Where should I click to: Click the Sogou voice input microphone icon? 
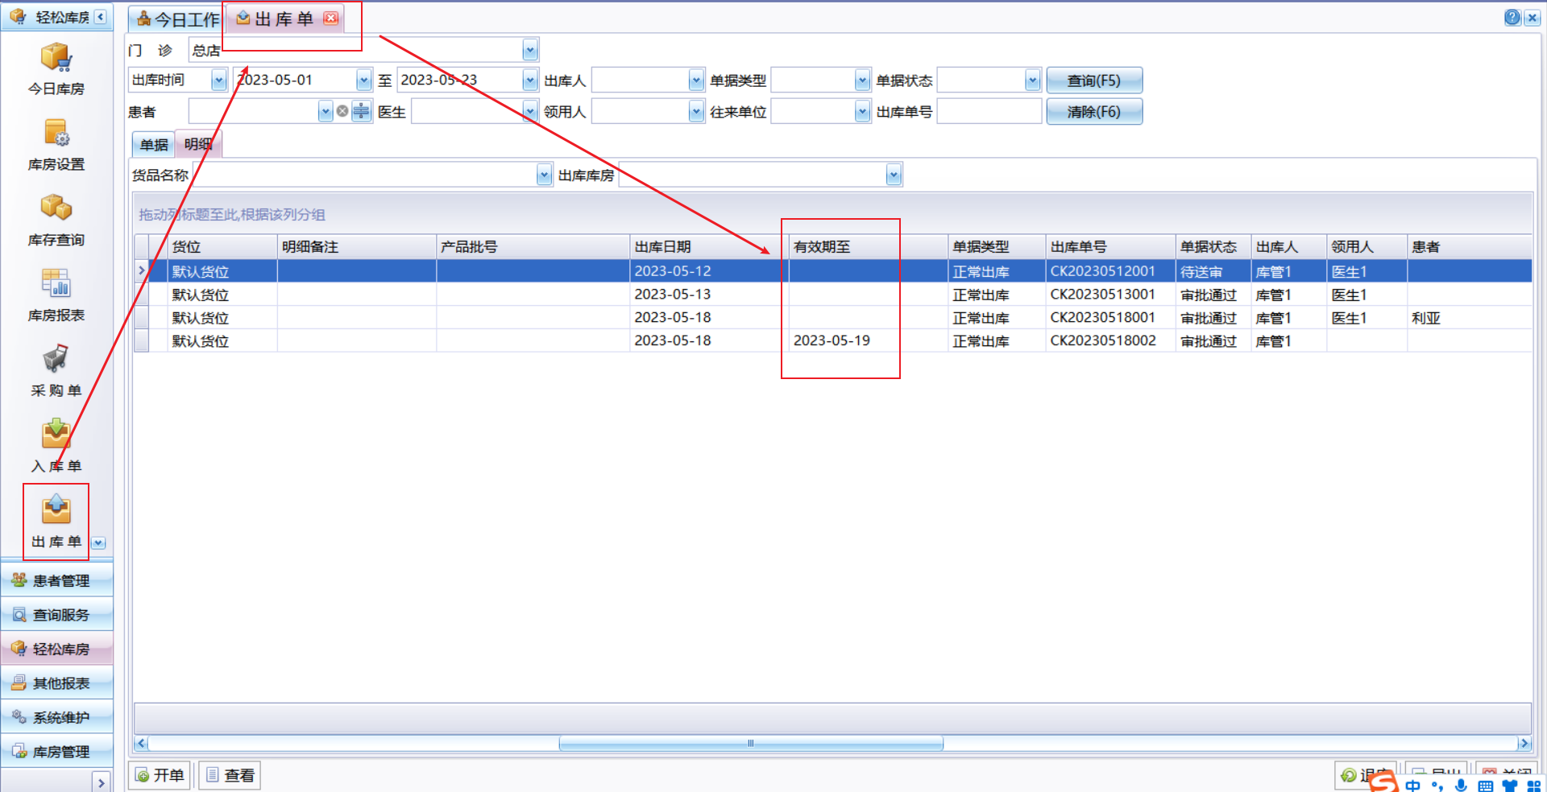click(1461, 785)
